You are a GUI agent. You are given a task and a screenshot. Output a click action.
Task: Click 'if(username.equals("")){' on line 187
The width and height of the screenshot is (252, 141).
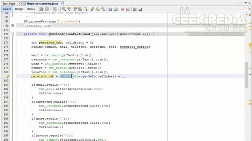pos(54,102)
